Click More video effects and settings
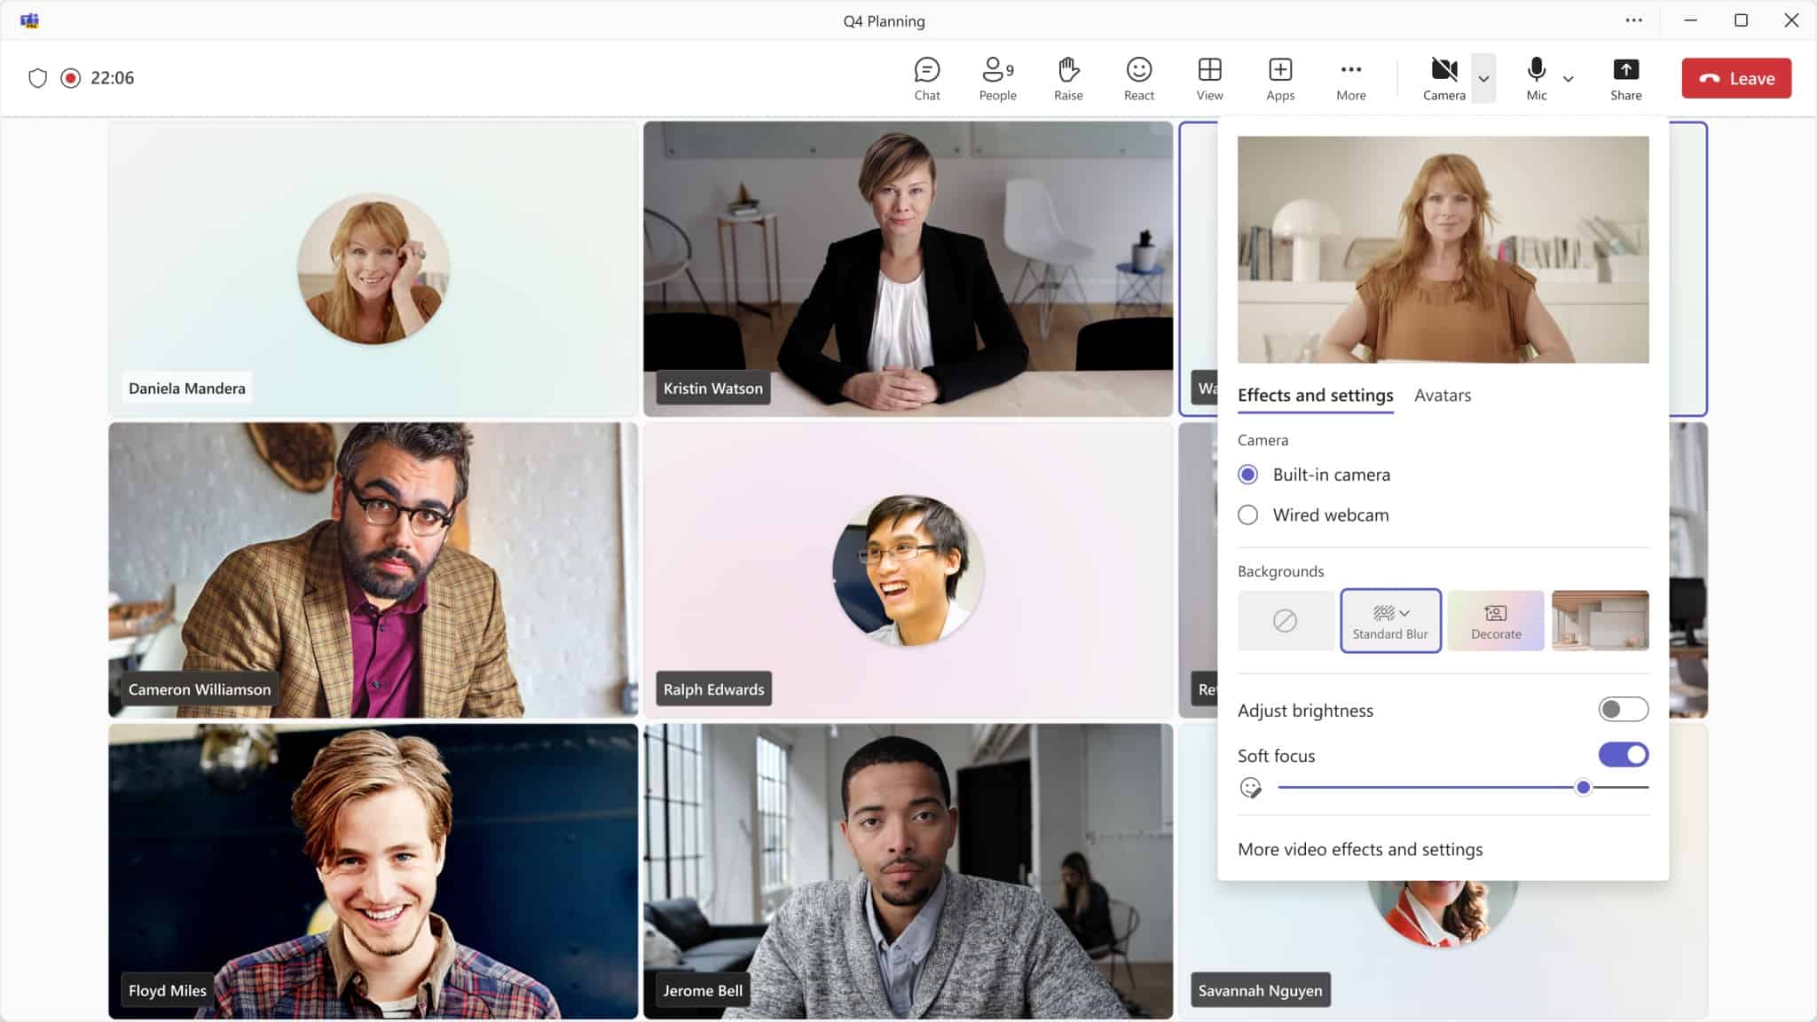The width and height of the screenshot is (1817, 1022). click(1359, 848)
